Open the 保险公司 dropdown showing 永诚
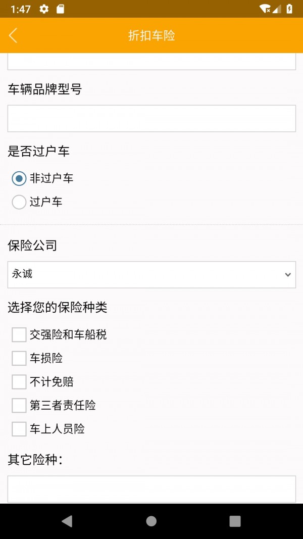Viewport: 303px width, 539px height. [x=151, y=274]
